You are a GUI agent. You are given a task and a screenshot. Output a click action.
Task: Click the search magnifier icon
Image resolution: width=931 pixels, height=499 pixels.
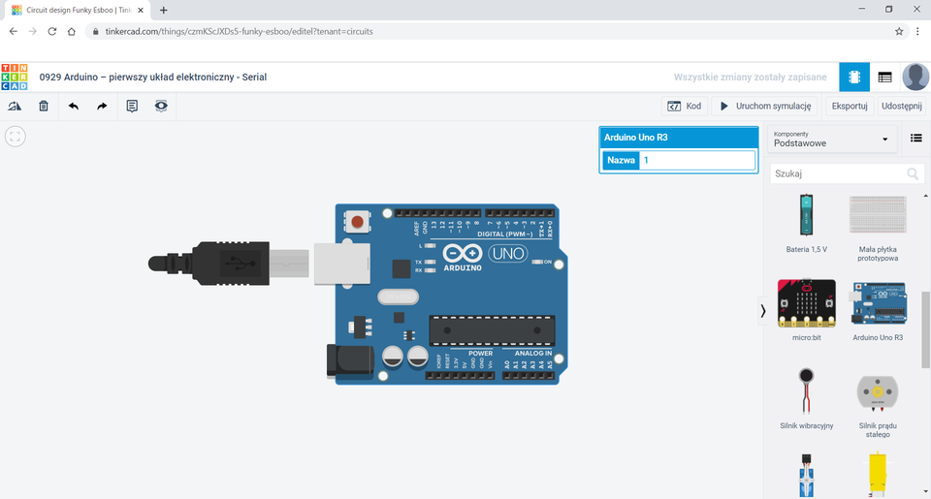point(913,173)
